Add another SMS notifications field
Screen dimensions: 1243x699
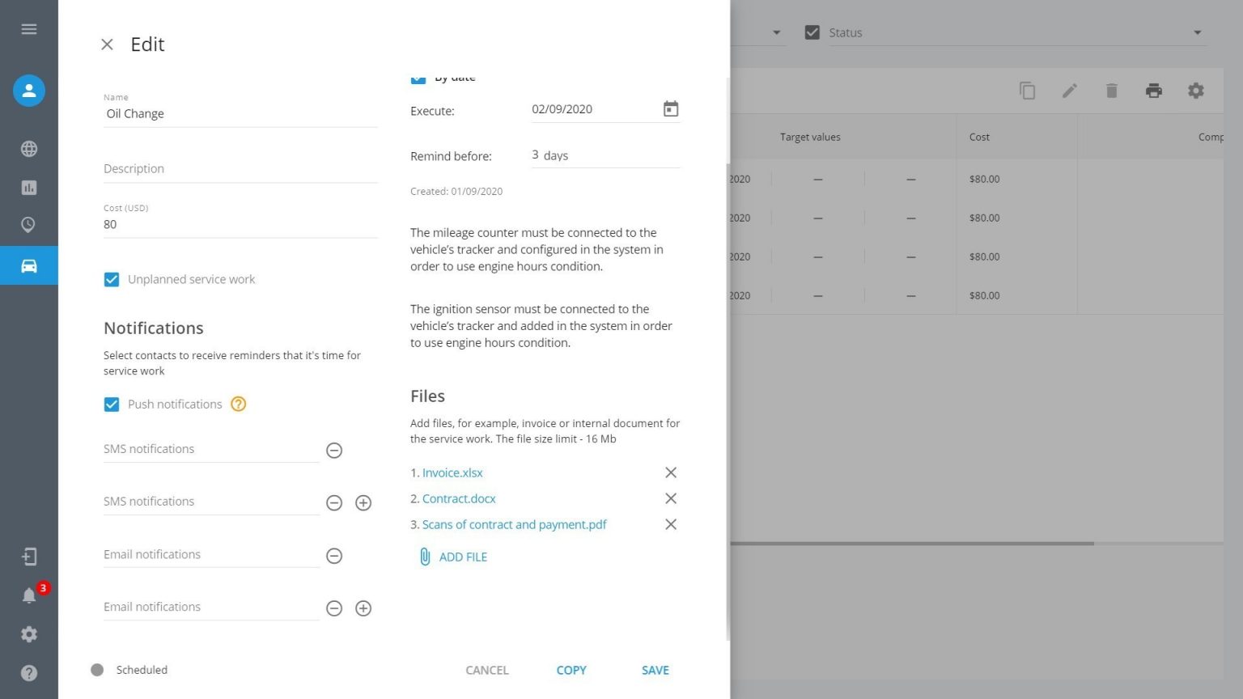(x=363, y=503)
